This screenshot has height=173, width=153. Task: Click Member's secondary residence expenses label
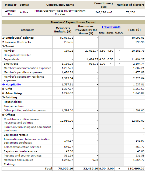click(24, 78)
